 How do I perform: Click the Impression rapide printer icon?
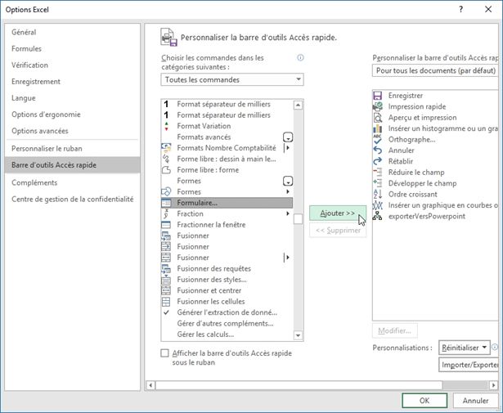[378, 106]
